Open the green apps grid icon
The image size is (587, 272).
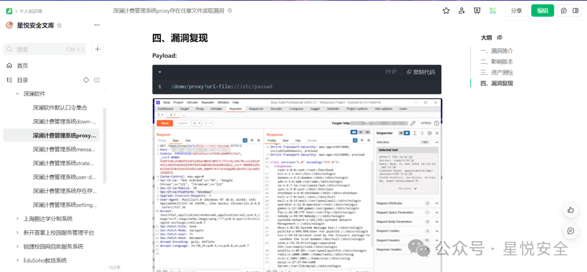click(492, 11)
